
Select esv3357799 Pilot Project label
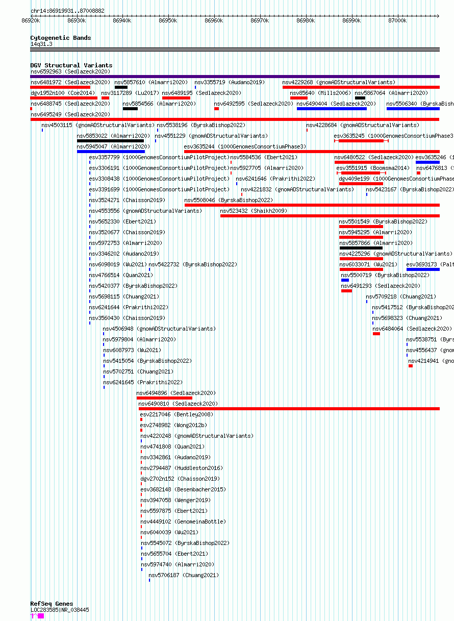click(x=159, y=157)
